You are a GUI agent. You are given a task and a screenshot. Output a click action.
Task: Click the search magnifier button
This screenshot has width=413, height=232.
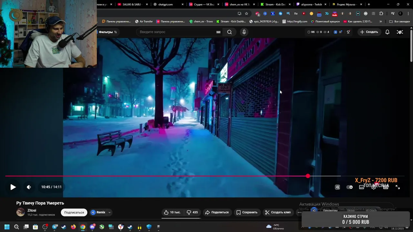pyautogui.click(x=229, y=32)
